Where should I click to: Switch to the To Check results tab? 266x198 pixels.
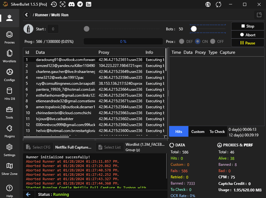217,132
